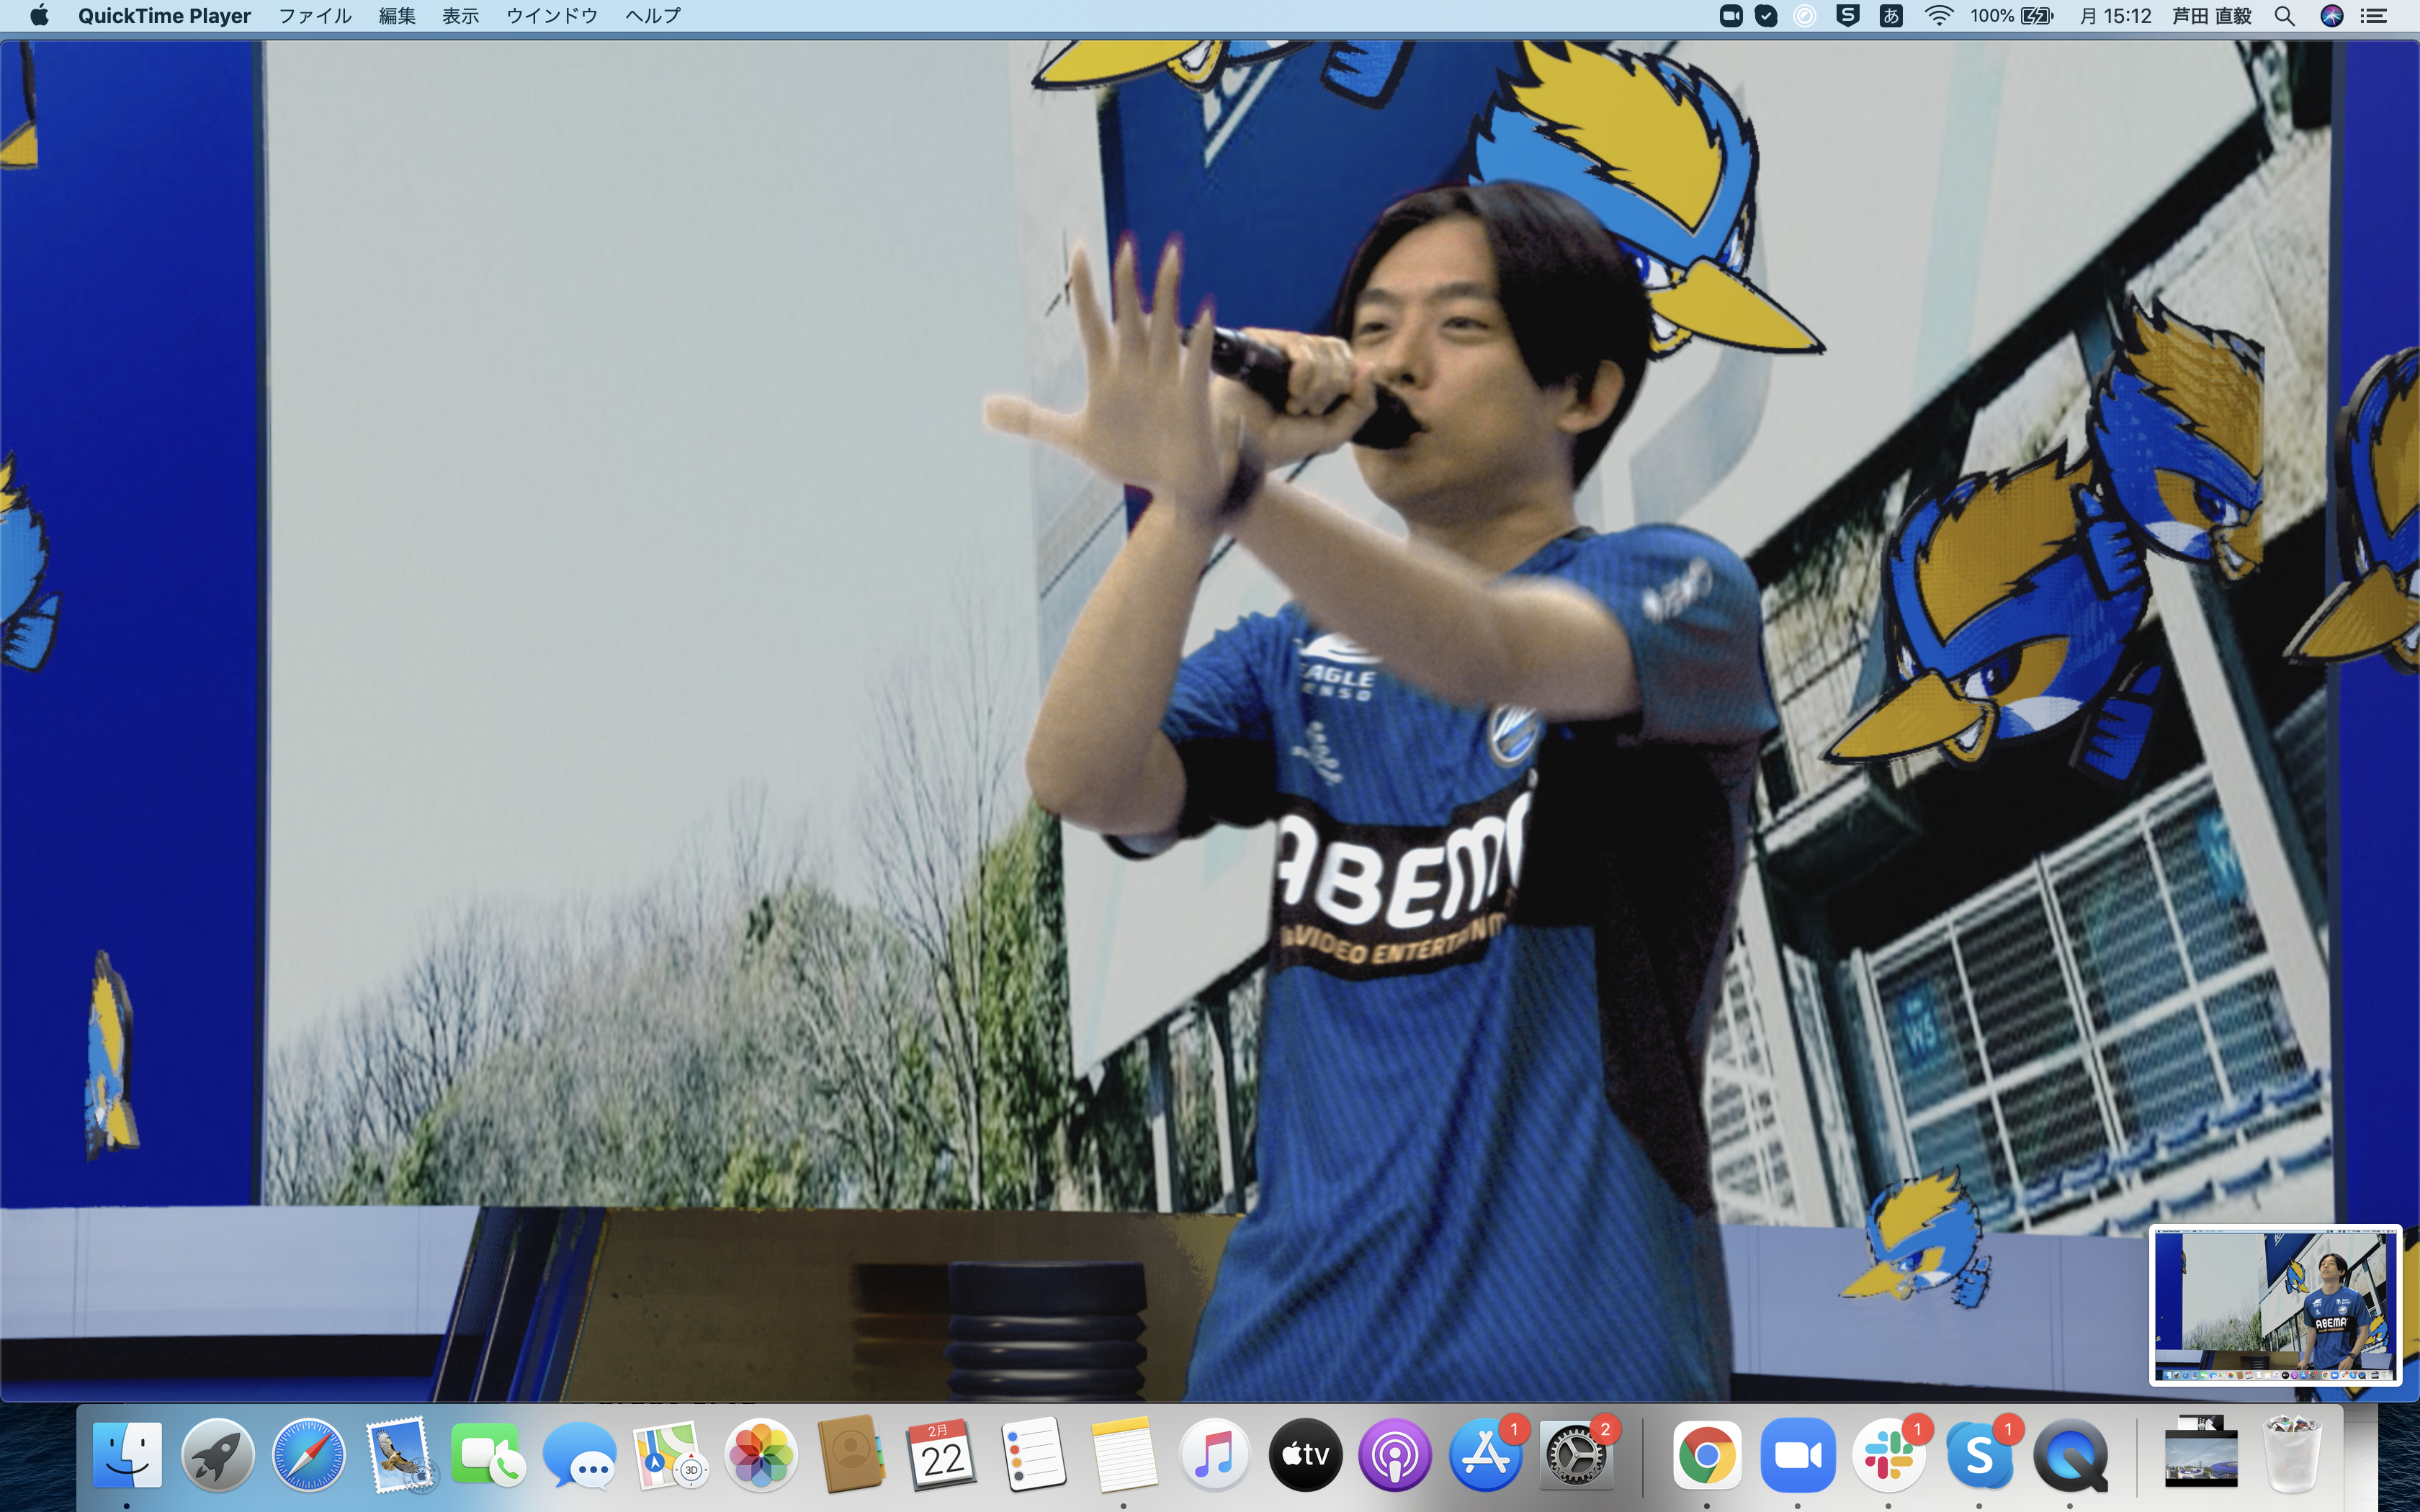2420x1512 pixels.
Task: Open System Preferences gear in Dock
Action: point(1576,1456)
